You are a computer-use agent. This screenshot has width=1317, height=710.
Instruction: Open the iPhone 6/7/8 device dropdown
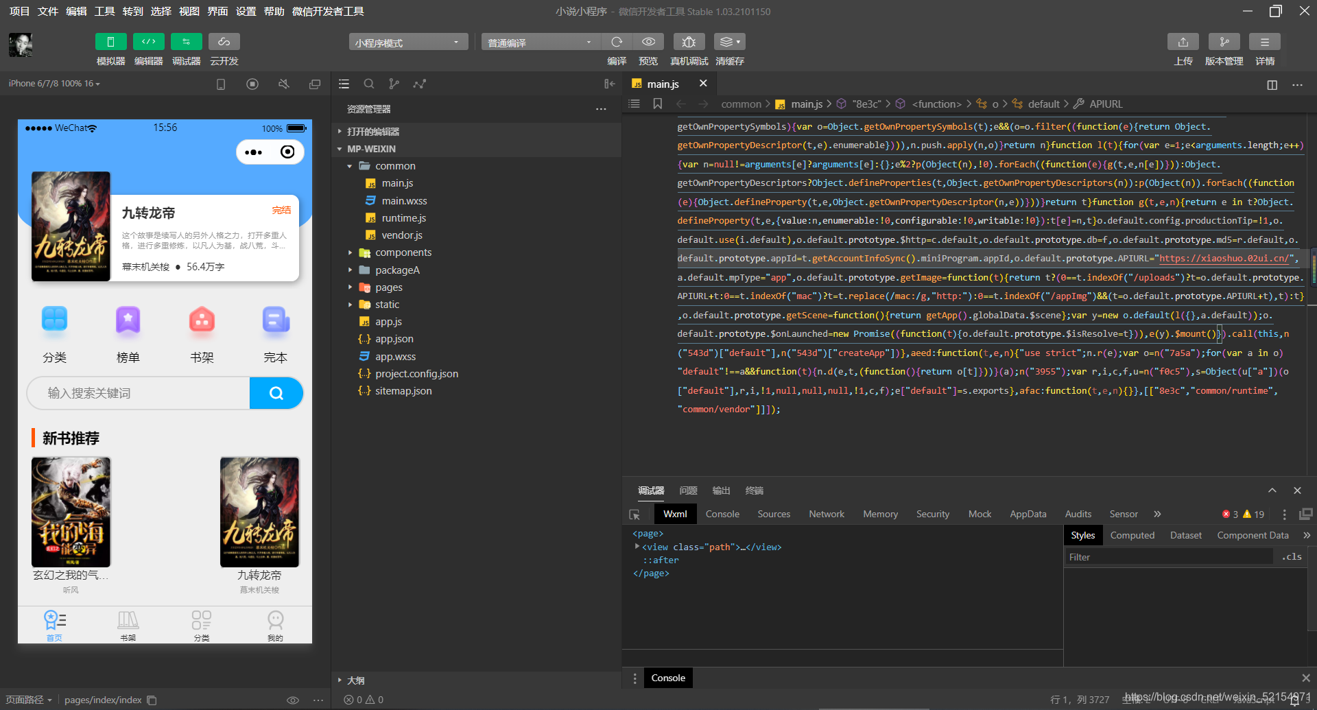coord(54,84)
